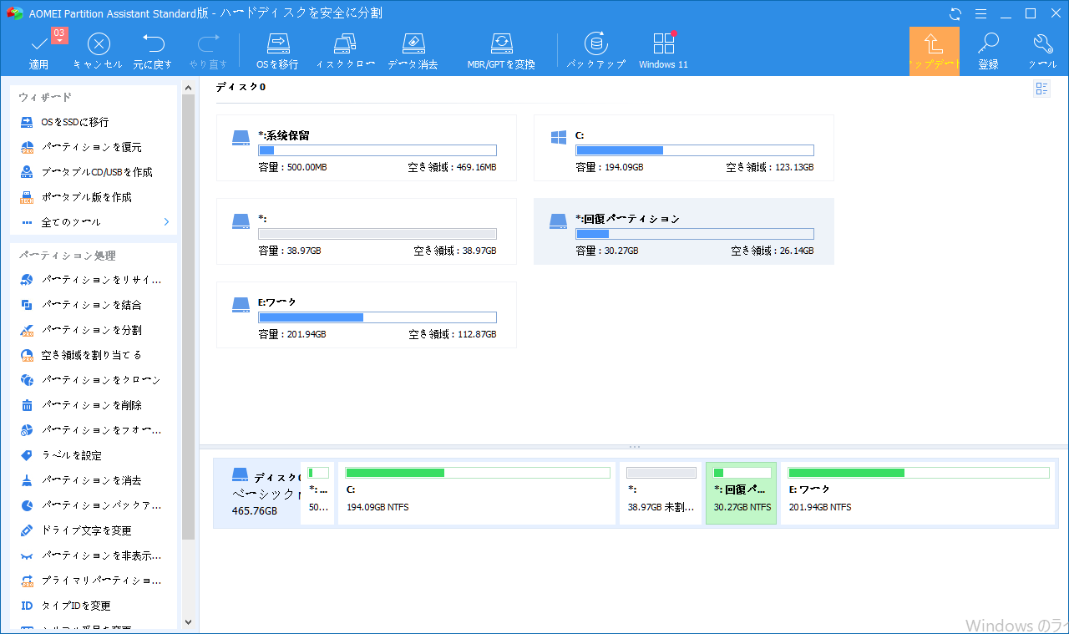Select the hide partition option

coord(93,555)
